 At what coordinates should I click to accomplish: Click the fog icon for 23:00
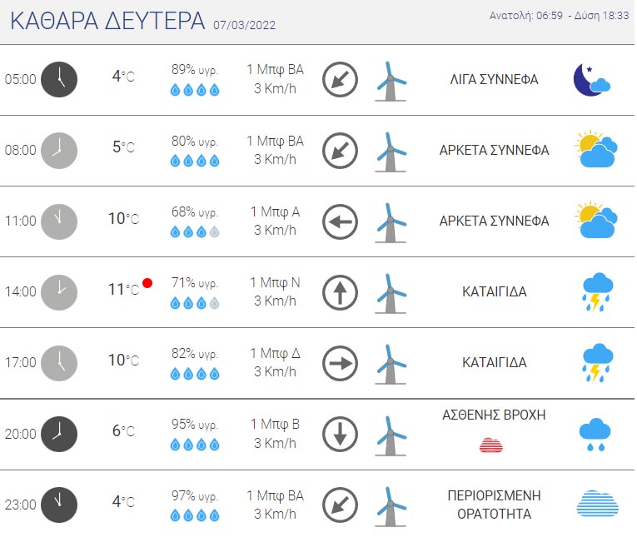(597, 504)
